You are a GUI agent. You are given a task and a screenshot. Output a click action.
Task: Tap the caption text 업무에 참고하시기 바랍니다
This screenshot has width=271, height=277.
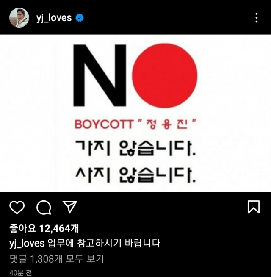(x=104, y=243)
